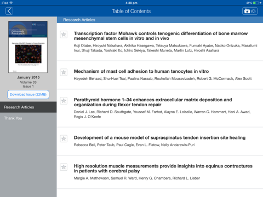
Task: Tap the battery indicator in the status bar
Action: click(256, 3)
